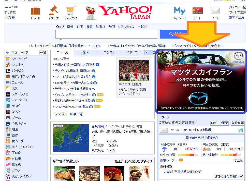Select the ニュース tab
The width and height of the screenshot is (248, 181).
(62, 52)
